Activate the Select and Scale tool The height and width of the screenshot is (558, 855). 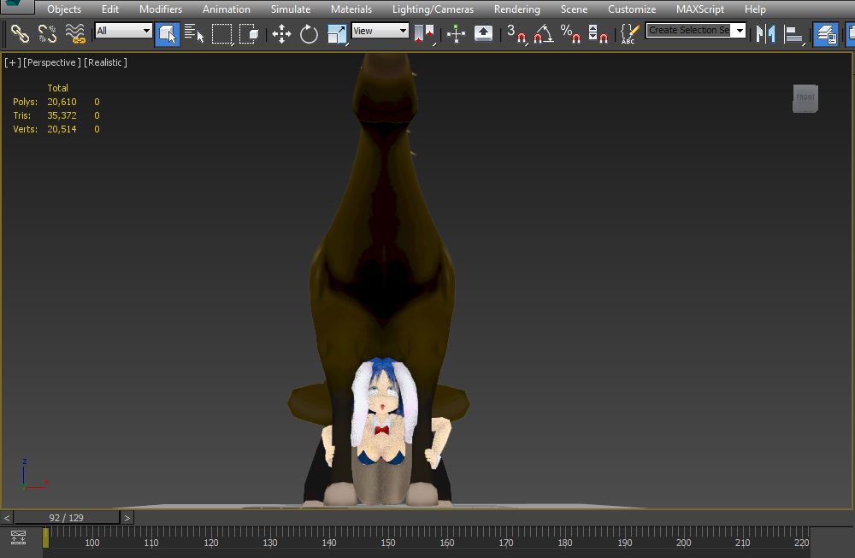click(337, 34)
